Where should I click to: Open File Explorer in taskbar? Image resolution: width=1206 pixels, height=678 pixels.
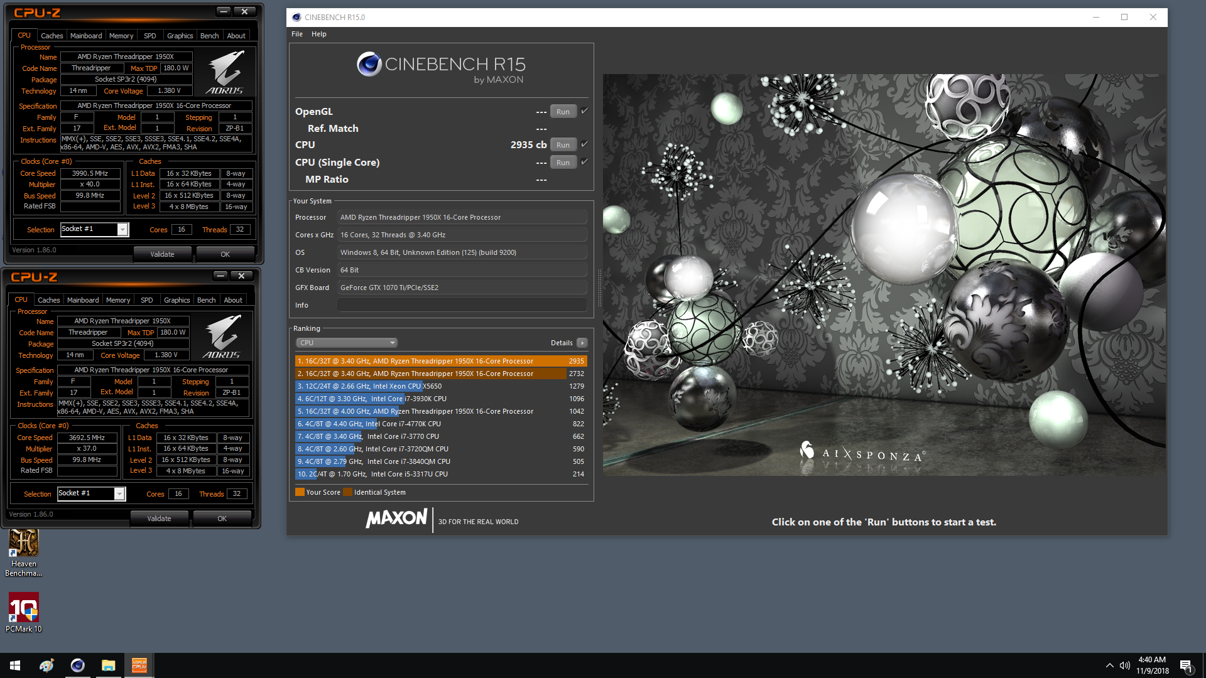(x=109, y=665)
